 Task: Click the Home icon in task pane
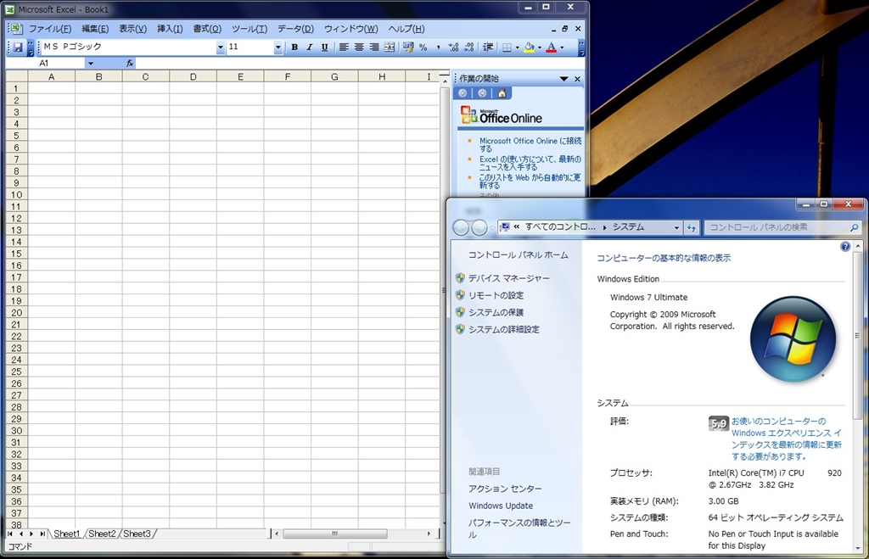[x=502, y=93]
